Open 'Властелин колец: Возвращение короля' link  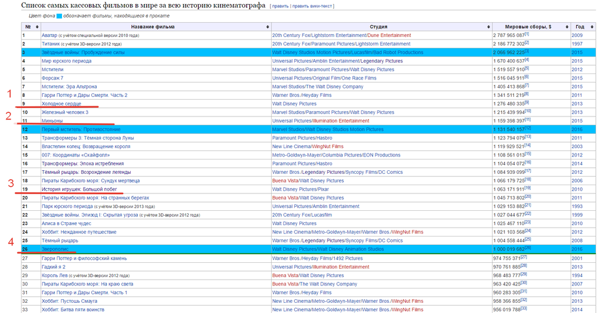tap(86, 146)
